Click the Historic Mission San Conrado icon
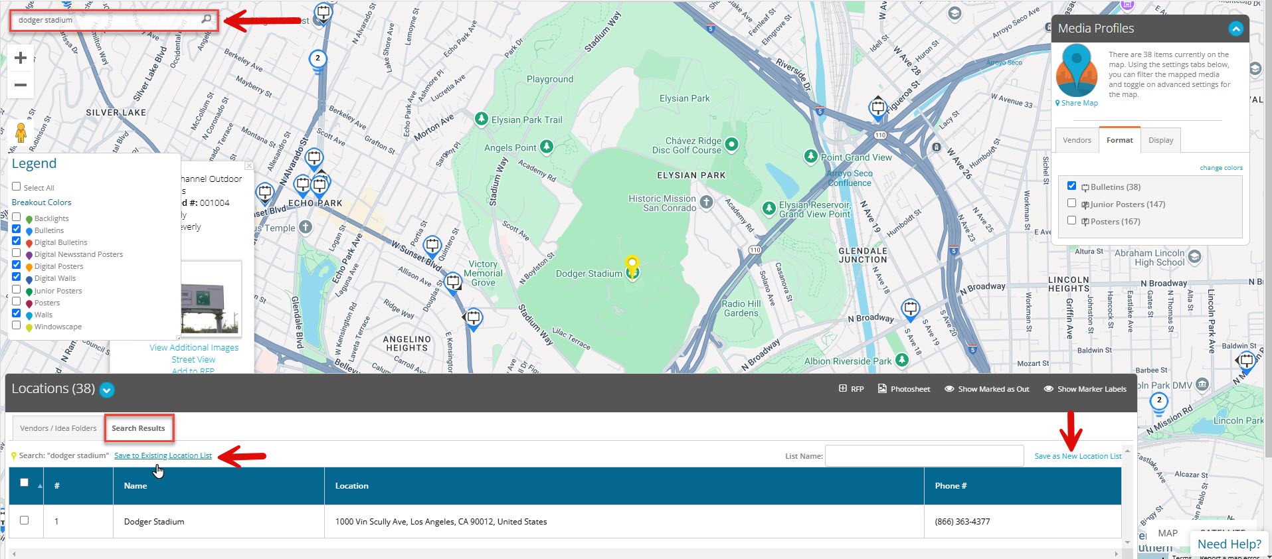 pos(707,201)
